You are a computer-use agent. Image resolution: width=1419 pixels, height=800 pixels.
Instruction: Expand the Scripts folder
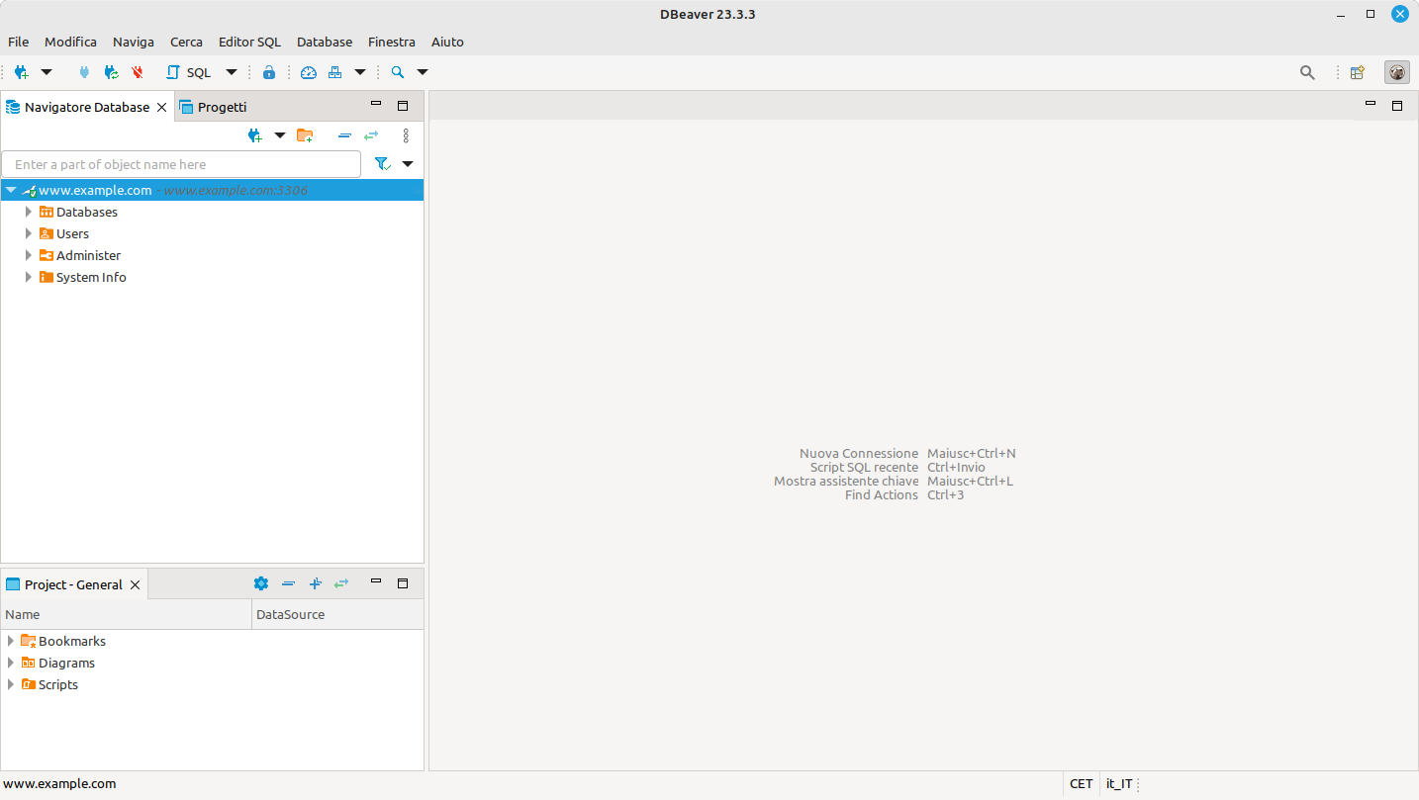[x=11, y=684]
